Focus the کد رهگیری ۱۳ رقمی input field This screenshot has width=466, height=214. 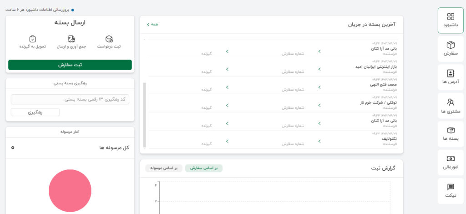coord(70,99)
